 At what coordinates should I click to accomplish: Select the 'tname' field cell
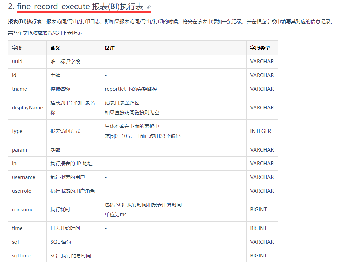(x=27, y=89)
